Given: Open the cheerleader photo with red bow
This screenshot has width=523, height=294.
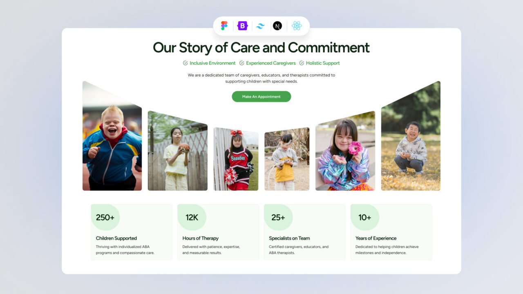Looking at the screenshot, I should tap(236, 159).
